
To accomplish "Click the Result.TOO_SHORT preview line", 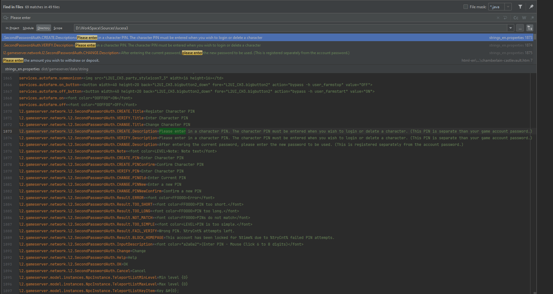I will pyautogui.click(x=131, y=204).
